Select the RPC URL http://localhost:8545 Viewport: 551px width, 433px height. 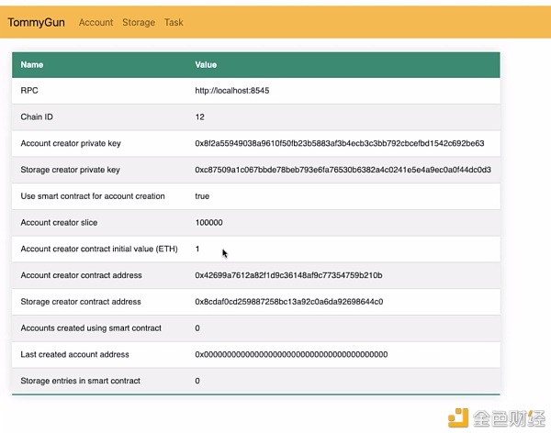tap(231, 91)
